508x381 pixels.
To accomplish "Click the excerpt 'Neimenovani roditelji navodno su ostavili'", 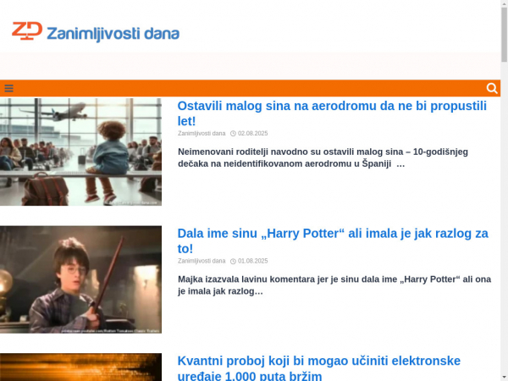I will 323,157.
